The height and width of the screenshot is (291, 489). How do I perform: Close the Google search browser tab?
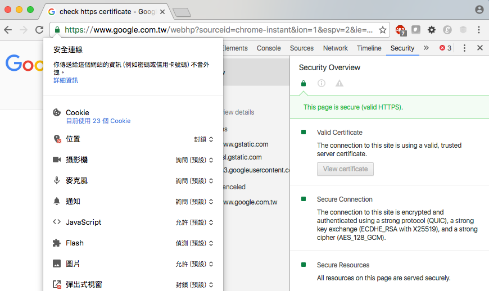click(162, 12)
